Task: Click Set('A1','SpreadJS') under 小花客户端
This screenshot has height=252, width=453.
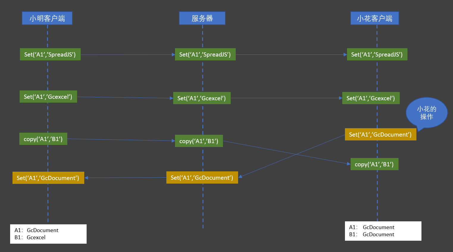Action: tap(377, 54)
